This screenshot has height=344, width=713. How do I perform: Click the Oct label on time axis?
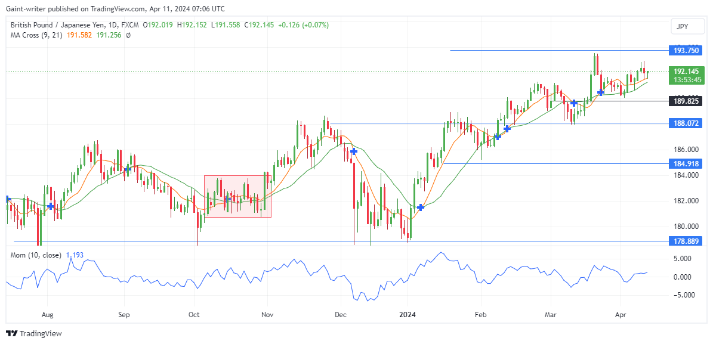coord(194,314)
